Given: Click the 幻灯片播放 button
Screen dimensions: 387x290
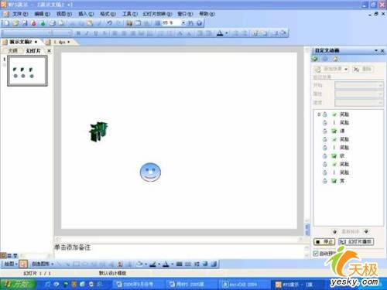Looking at the screenshot, I should click(x=356, y=242).
